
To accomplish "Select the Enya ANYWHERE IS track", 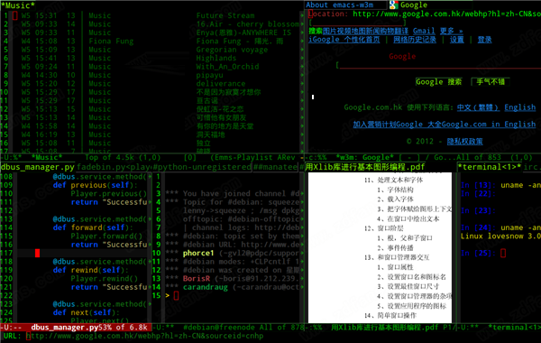I will (243, 32).
